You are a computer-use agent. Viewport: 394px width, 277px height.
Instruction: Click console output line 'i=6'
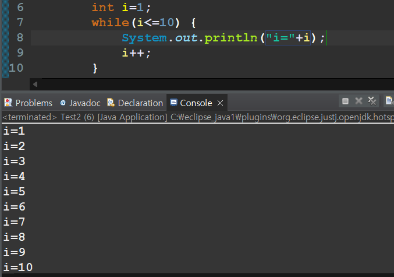pos(14,206)
